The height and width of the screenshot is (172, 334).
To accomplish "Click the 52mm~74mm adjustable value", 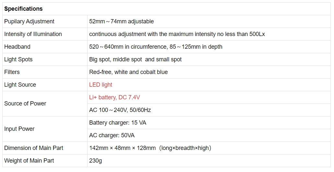I will click(x=121, y=21).
